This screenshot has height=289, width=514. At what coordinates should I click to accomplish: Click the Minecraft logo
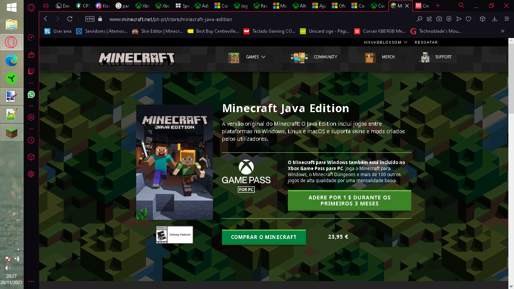(137, 58)
